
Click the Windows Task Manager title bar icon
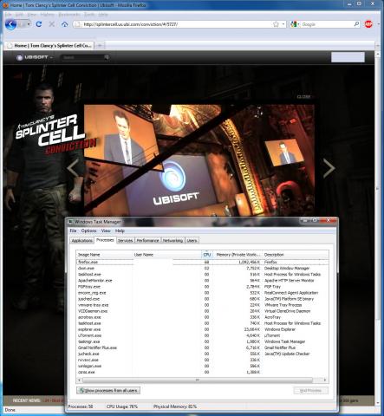click(70, 222)
